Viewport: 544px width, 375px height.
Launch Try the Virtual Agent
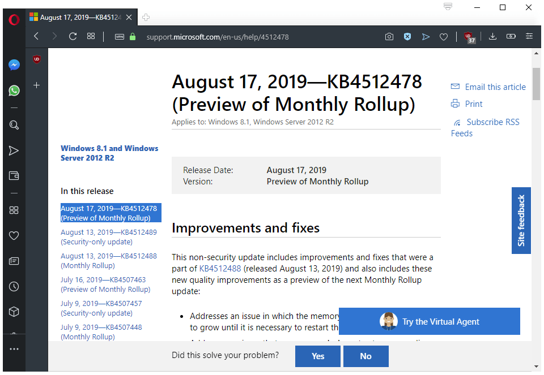429,321
